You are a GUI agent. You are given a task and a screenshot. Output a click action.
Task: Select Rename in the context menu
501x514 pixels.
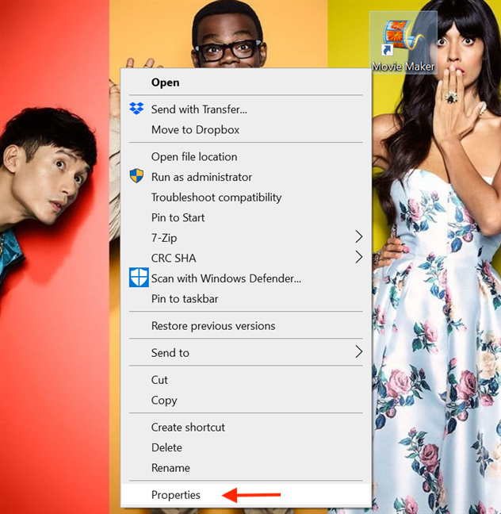point(246,468)
